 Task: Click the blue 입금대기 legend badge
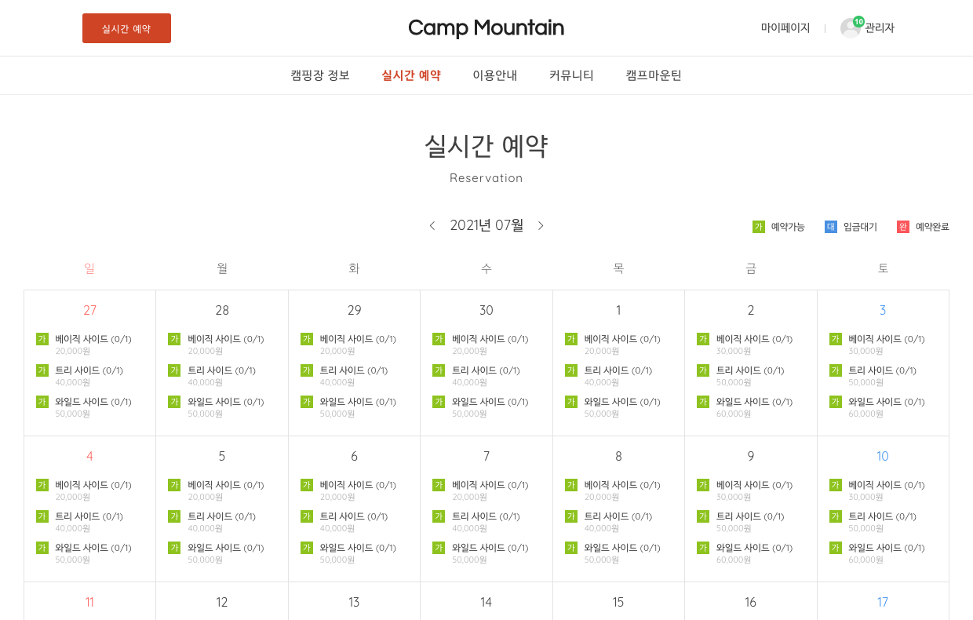click(x=831, y=227)
